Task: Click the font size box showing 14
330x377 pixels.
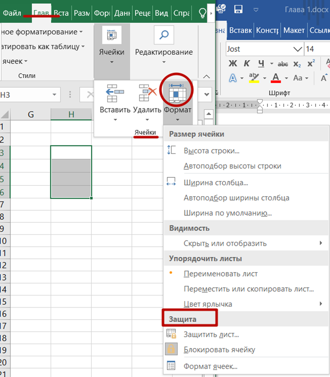Action: (317, 49)
